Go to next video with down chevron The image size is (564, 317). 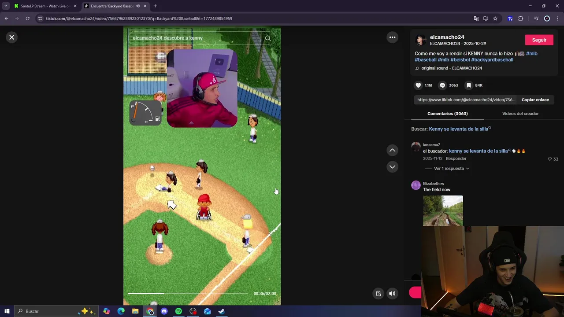[392, 167]
